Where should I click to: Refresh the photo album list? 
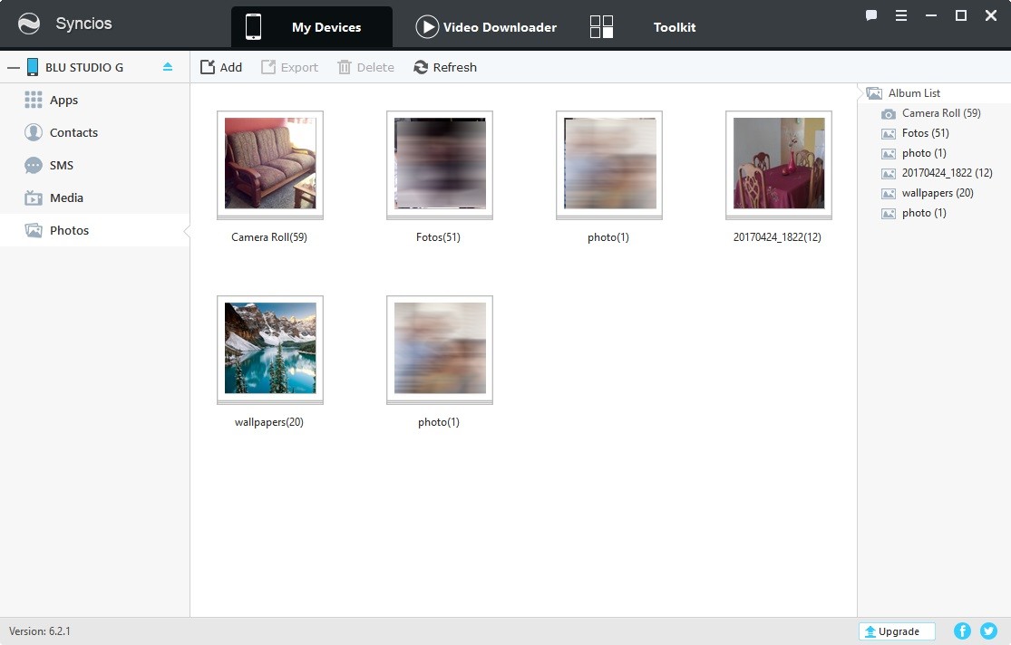(445, 66)
